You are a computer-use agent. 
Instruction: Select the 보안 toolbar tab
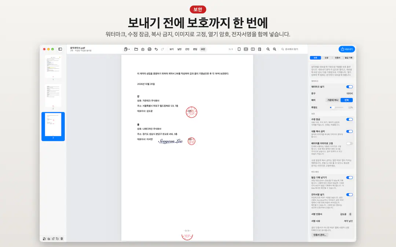click(203, 49)
